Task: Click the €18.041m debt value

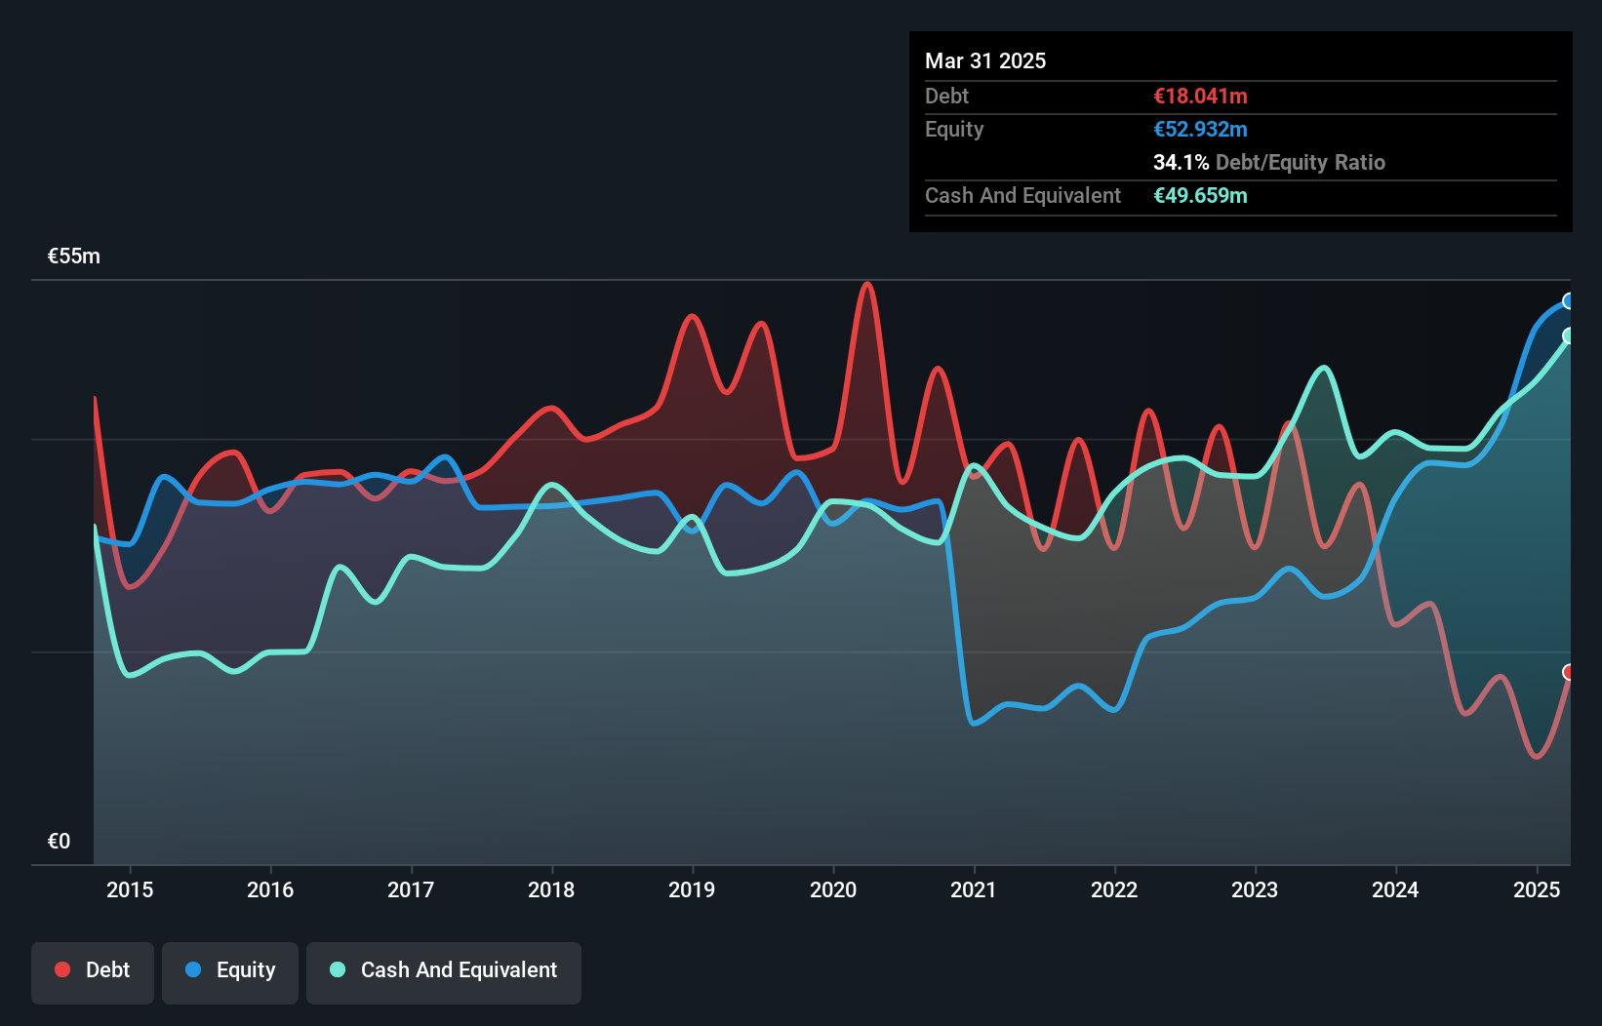Action: (x=1200, y=96)
